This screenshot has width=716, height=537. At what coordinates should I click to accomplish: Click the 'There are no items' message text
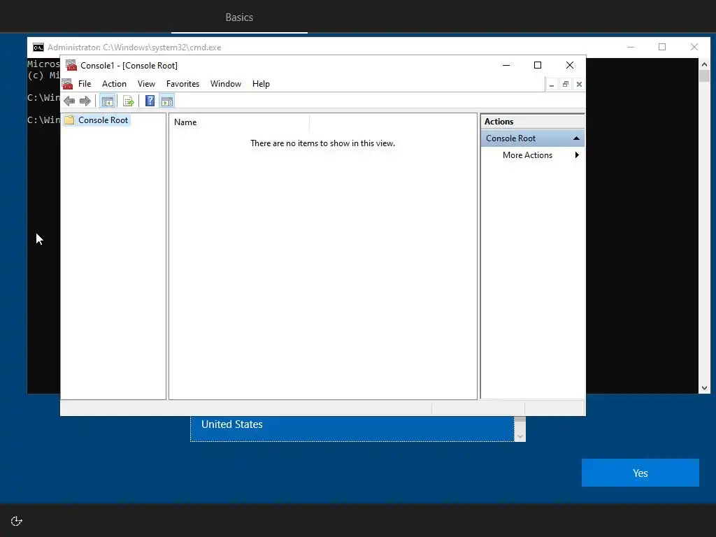click(322, 143)
